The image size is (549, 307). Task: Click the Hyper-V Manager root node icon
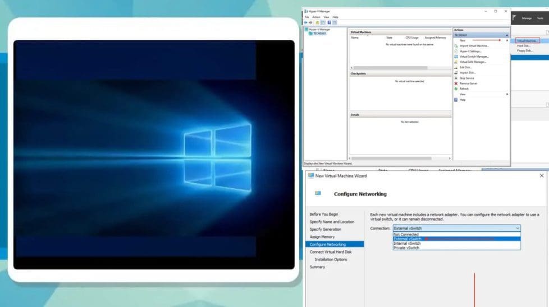[x=306, y=30]
